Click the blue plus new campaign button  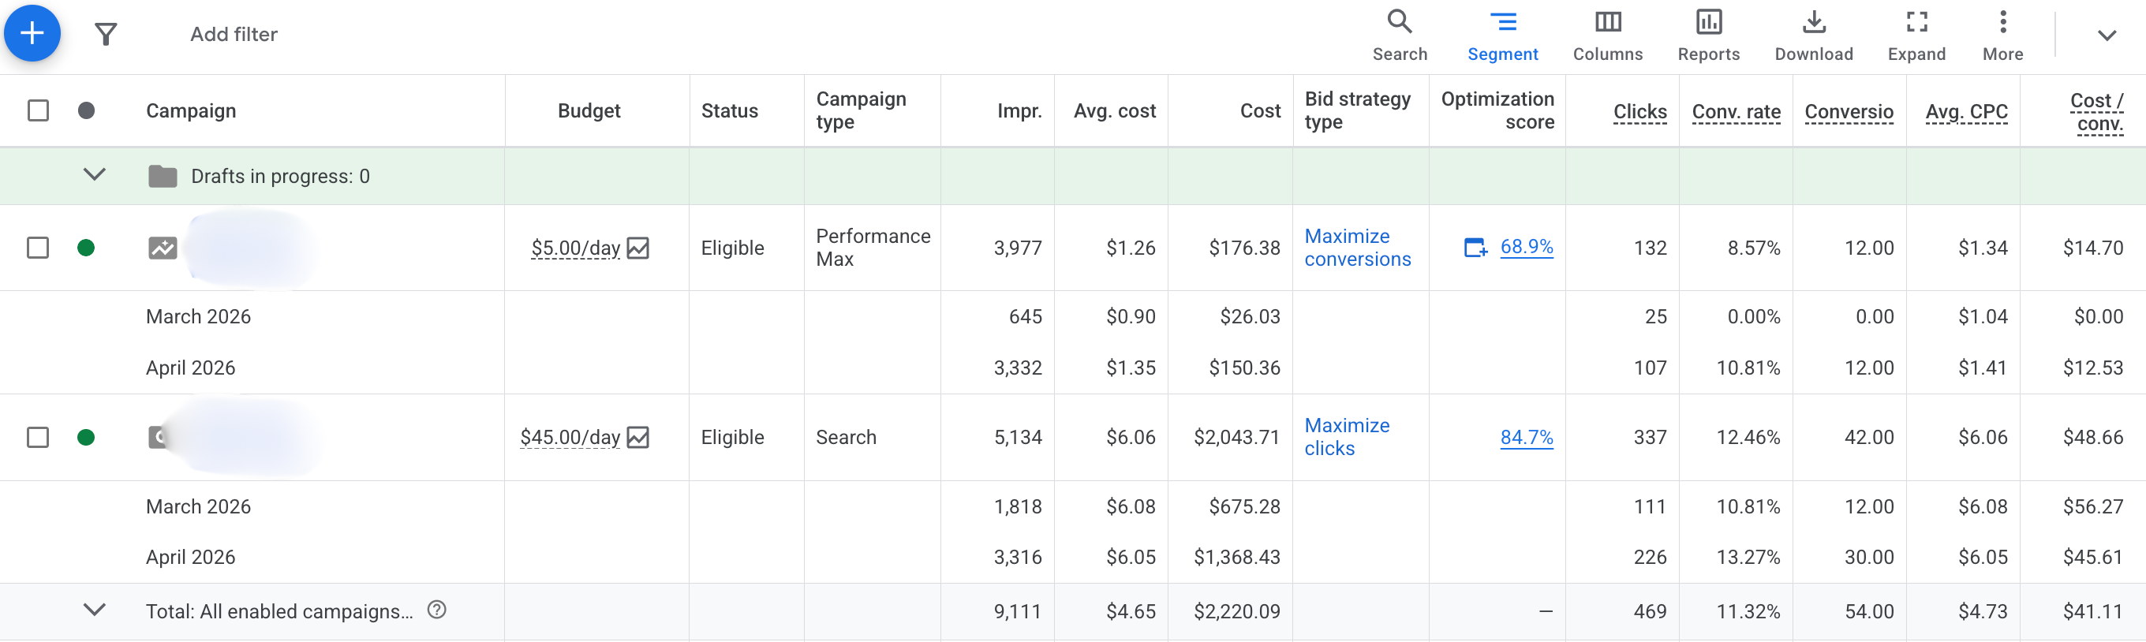point(32,33)
